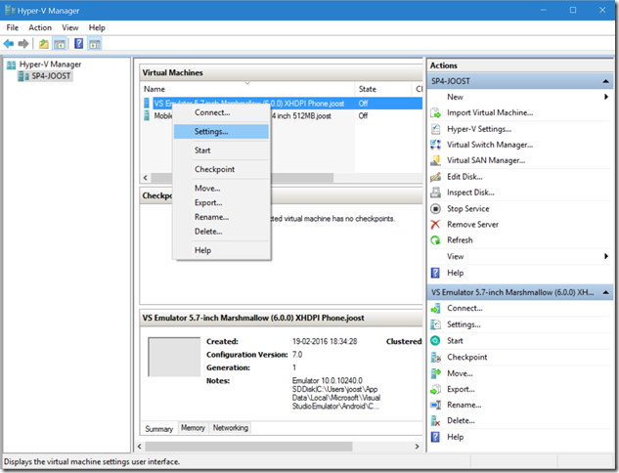Choose Rename... in the context menu
This screenshot has width=619, height=473.
tap(221, 217)
